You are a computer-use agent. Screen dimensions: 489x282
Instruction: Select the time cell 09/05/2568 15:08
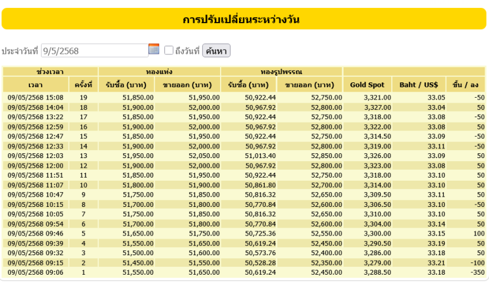click(x=35, y=98)
